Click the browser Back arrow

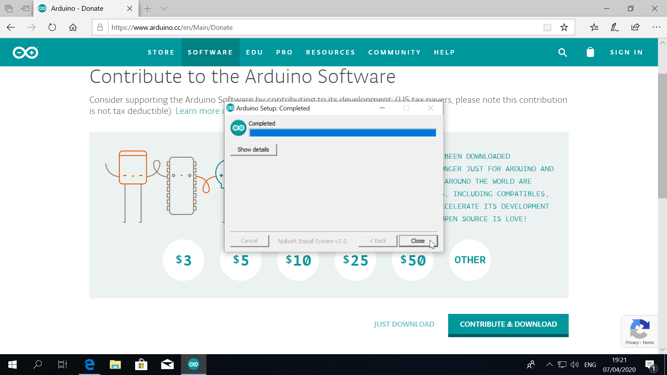point(11,27)
